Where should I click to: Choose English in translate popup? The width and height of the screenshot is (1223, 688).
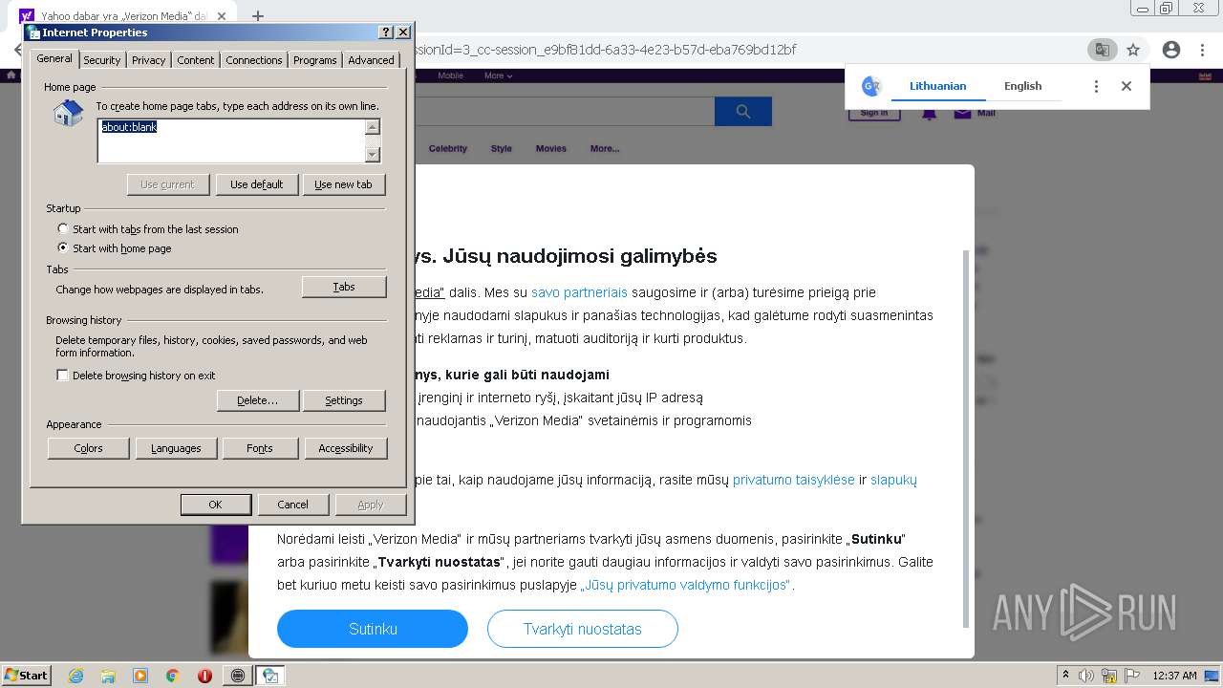pyautogui.click(x=1022, y=86)
